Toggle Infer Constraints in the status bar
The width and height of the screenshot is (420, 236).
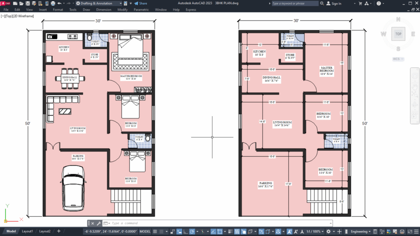173,231
